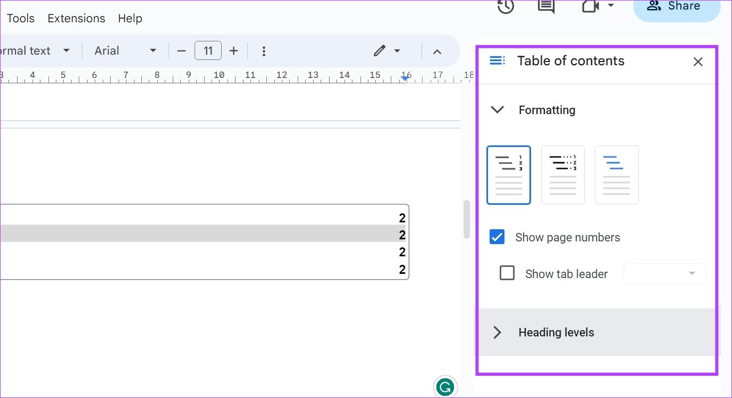Image resolution: width=732 pixels, height=398 pixels.
Task: Open the Extensions menu
Action: click(x=77, y=19)
